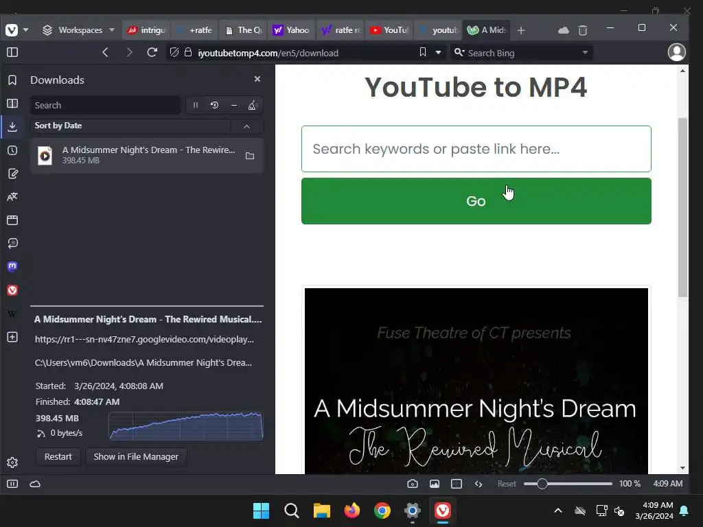
Task: Open tracker and ad blocker shield
Action: (174, 52)
